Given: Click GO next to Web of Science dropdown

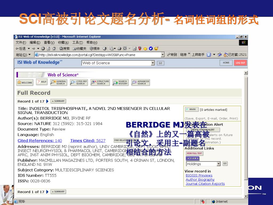Looking at the screenshot, I should (x=160, y=63).
